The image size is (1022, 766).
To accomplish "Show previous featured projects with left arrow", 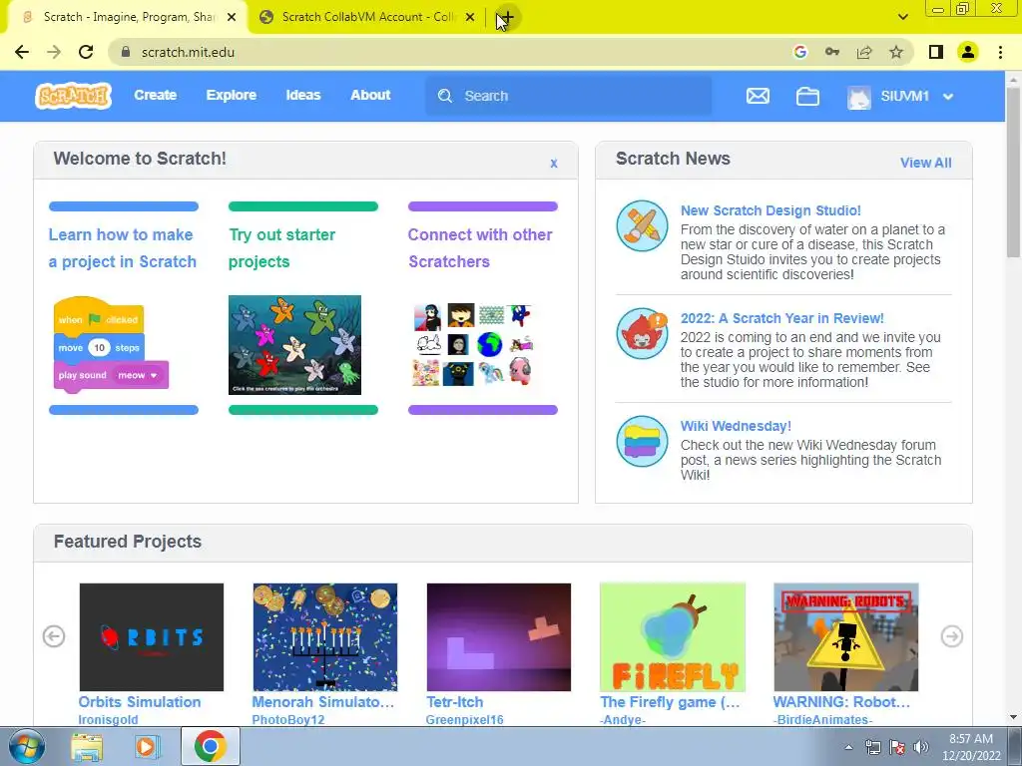I will [54, 636].
